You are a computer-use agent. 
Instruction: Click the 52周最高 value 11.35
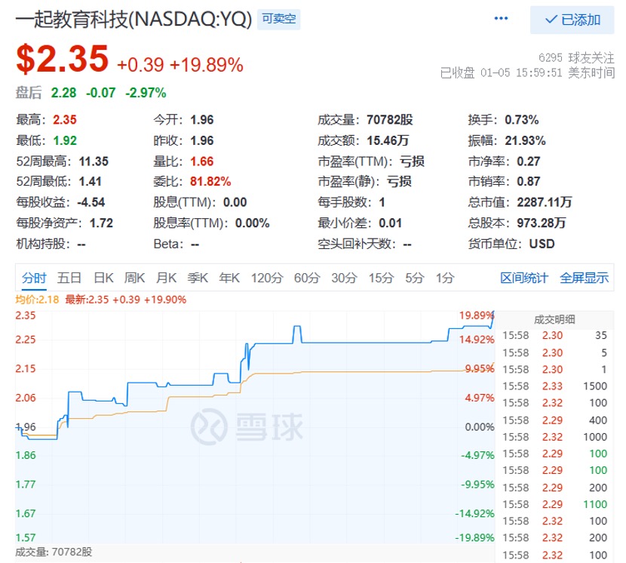(94, 162)
